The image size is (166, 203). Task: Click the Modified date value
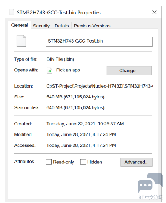pos(81,134)
